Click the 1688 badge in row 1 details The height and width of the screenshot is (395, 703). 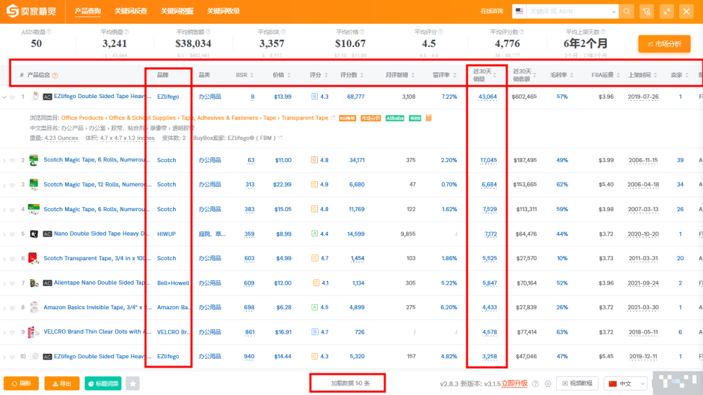pyautogui.click(x=415, y=118)
